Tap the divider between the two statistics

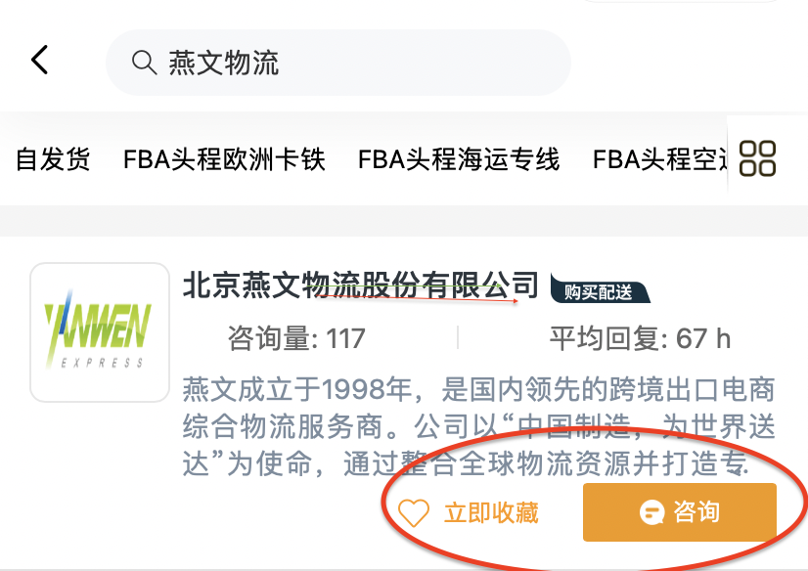click(458, 337)
